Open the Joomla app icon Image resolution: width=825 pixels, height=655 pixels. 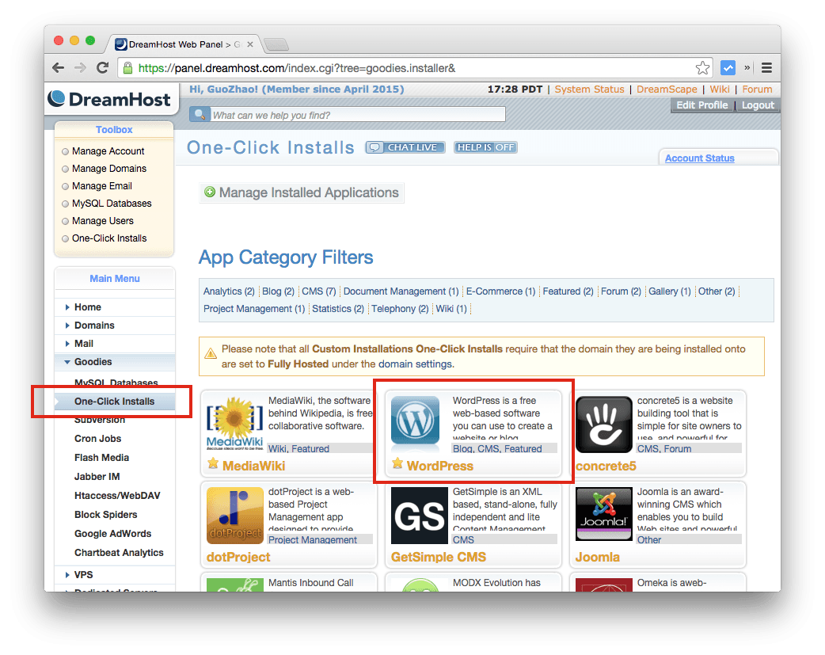tap(604, 514)
